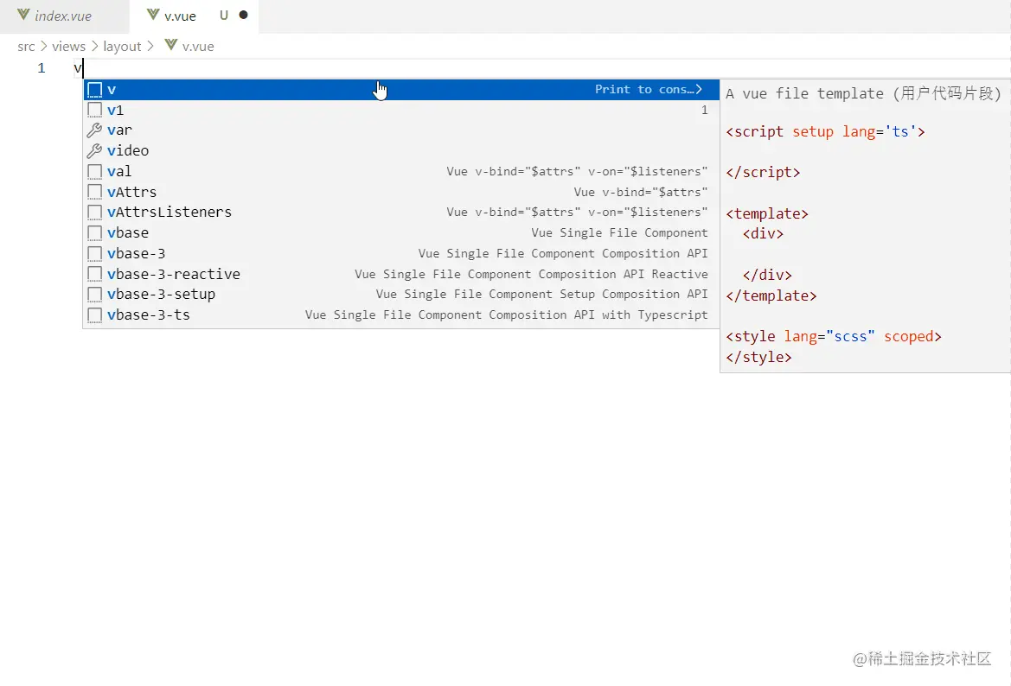This screenshot has width=1011, height=686.
Task: Select the 'vbase-3-ts' suggestion
Action: point(401,315)
